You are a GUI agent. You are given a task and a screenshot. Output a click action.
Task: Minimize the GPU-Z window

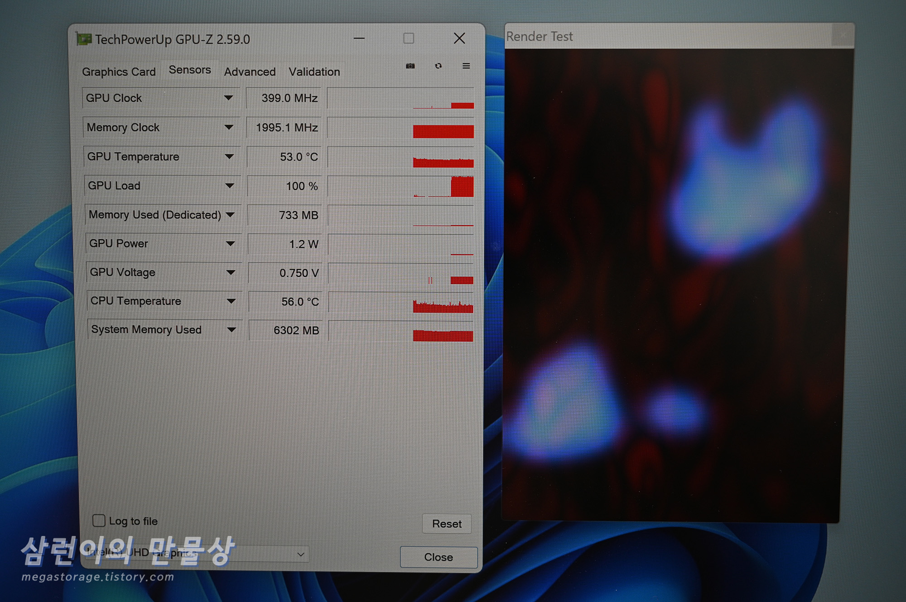(x=359, y=38)
